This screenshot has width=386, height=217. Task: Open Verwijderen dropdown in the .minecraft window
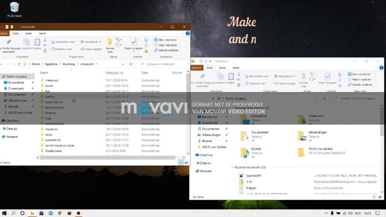(90, 42)
